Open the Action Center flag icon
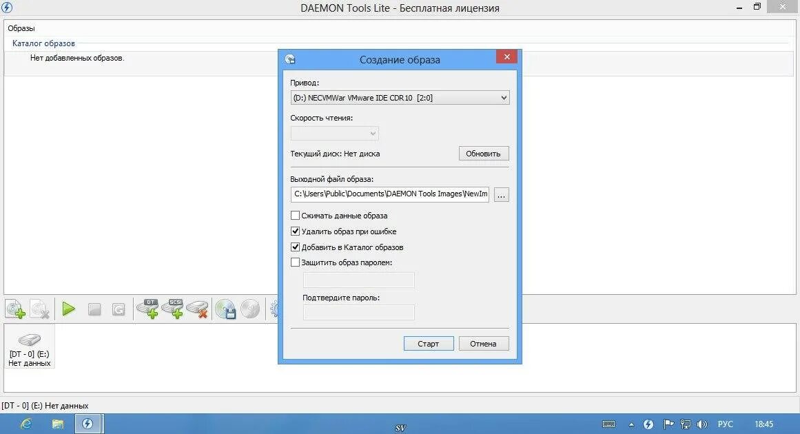 tap(668, 424)
